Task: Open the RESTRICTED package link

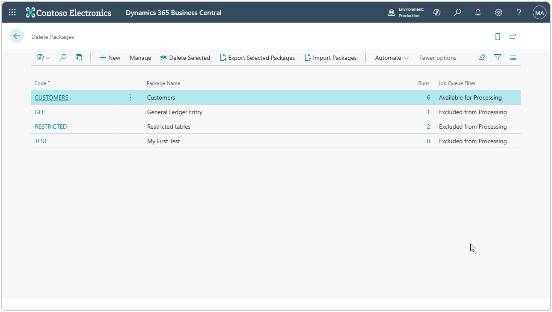Action: [50, 127]
